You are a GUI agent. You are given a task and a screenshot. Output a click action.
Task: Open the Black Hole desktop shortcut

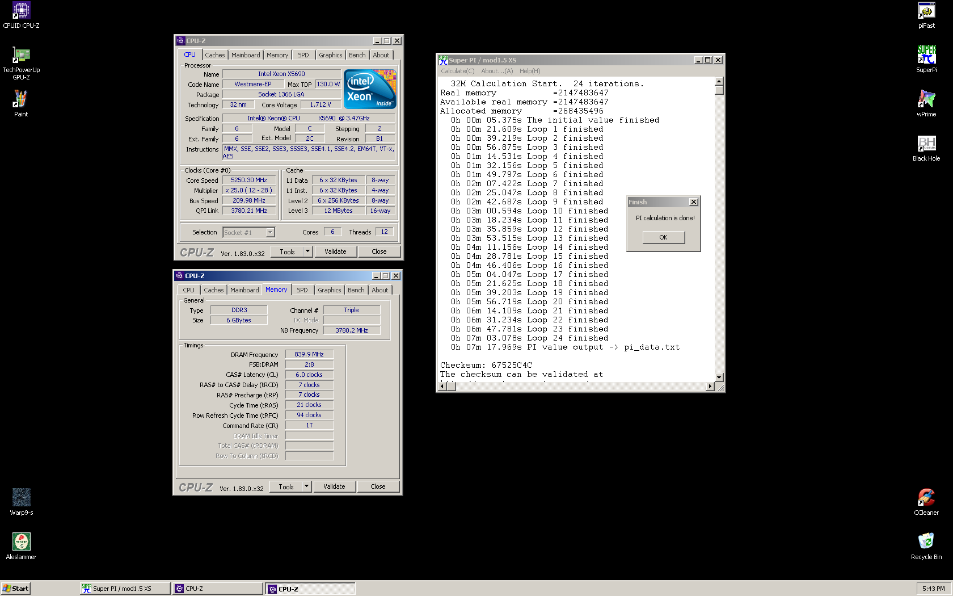926,149
